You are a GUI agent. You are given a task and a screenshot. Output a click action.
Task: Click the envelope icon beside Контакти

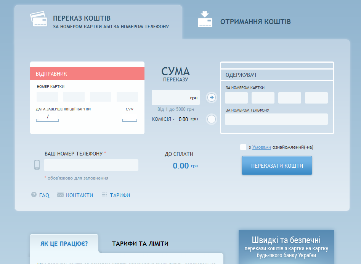tap(60, 195)
